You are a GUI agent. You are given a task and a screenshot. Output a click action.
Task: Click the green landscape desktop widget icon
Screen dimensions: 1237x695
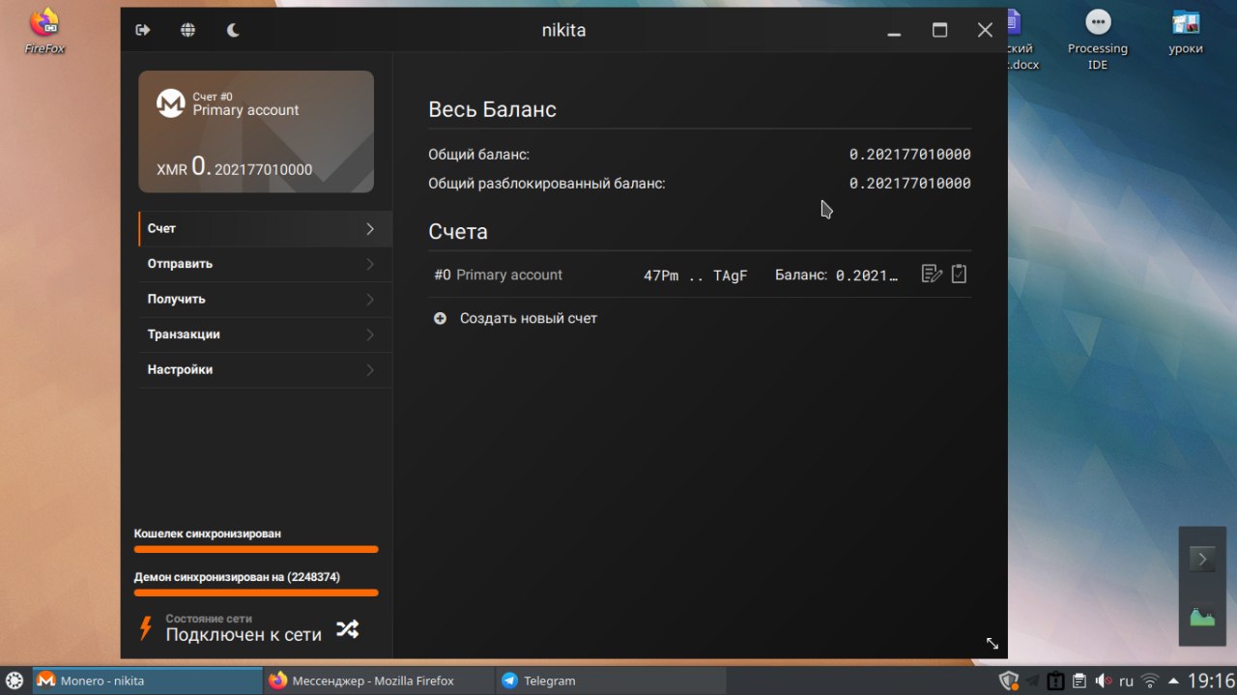[1202, 617]
